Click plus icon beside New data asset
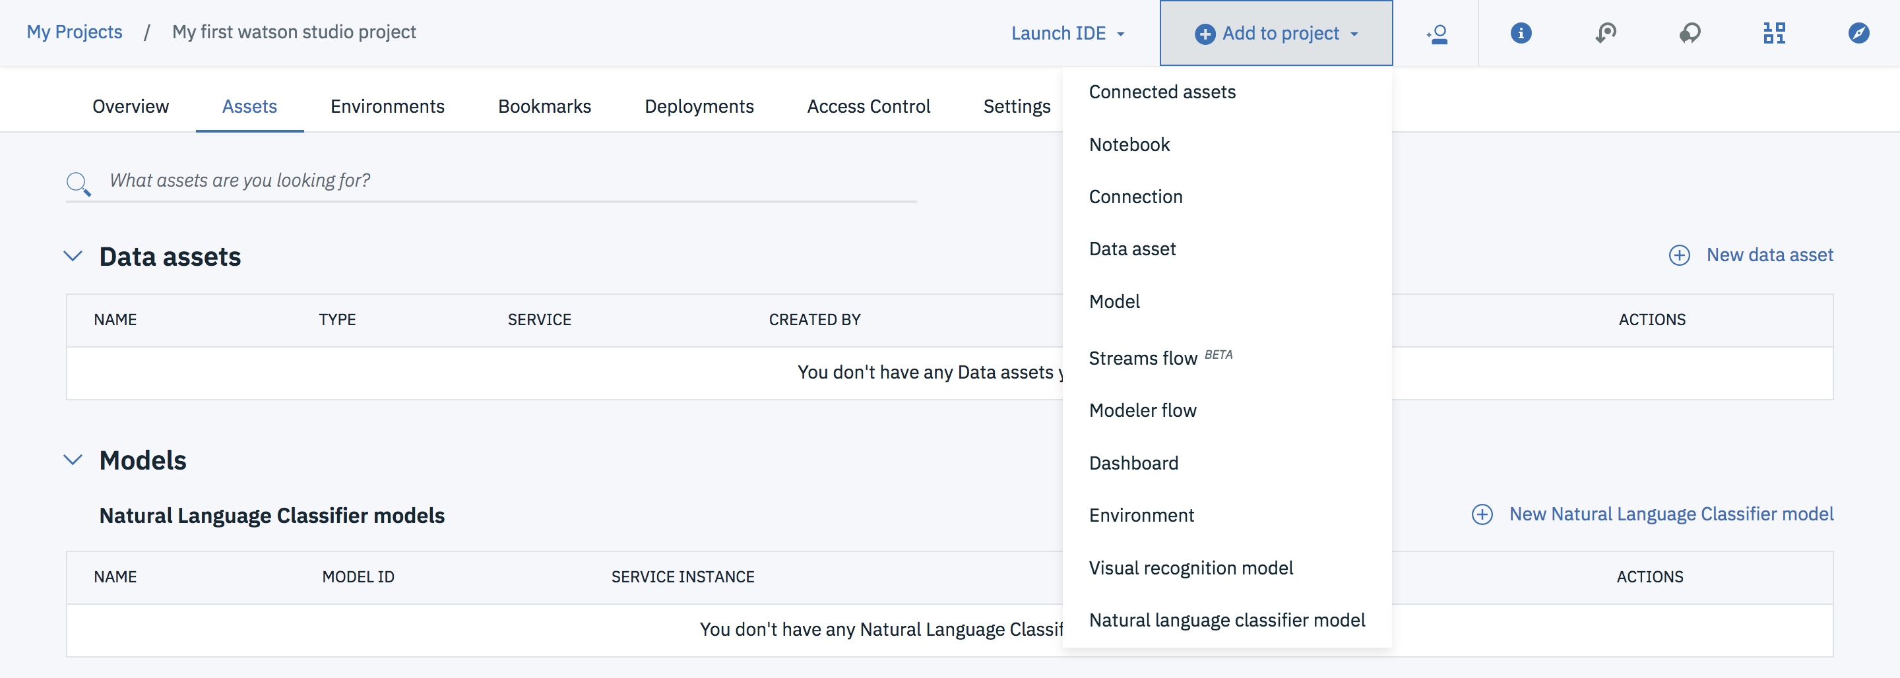The width and height of the screenshot is (1900, 678). click(x=1679, y=255)
